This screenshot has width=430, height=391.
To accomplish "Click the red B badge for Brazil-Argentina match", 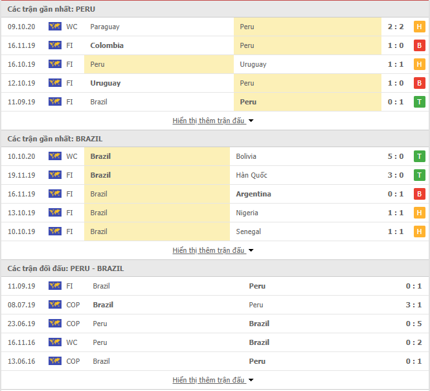I will 419,194.
